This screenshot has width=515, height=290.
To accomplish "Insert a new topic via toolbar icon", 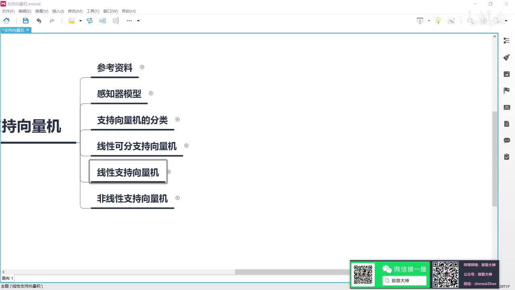I will tap(72, 21).
